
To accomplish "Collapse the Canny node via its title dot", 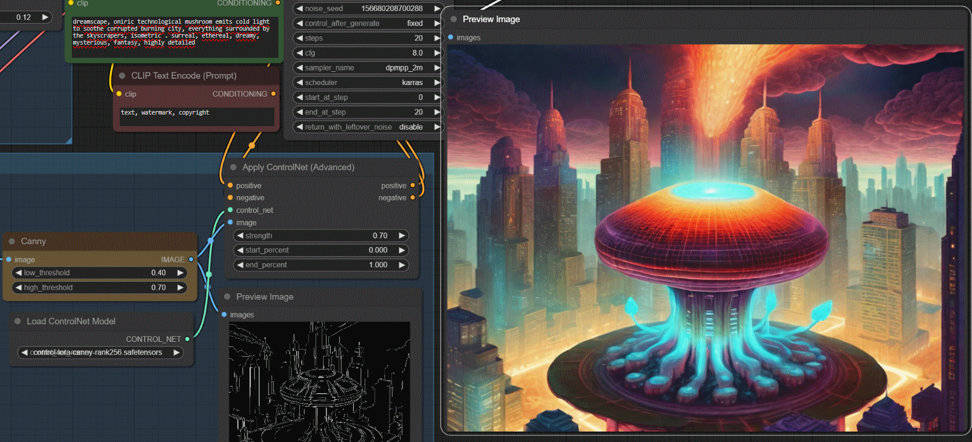I will [x=12, y=242].
